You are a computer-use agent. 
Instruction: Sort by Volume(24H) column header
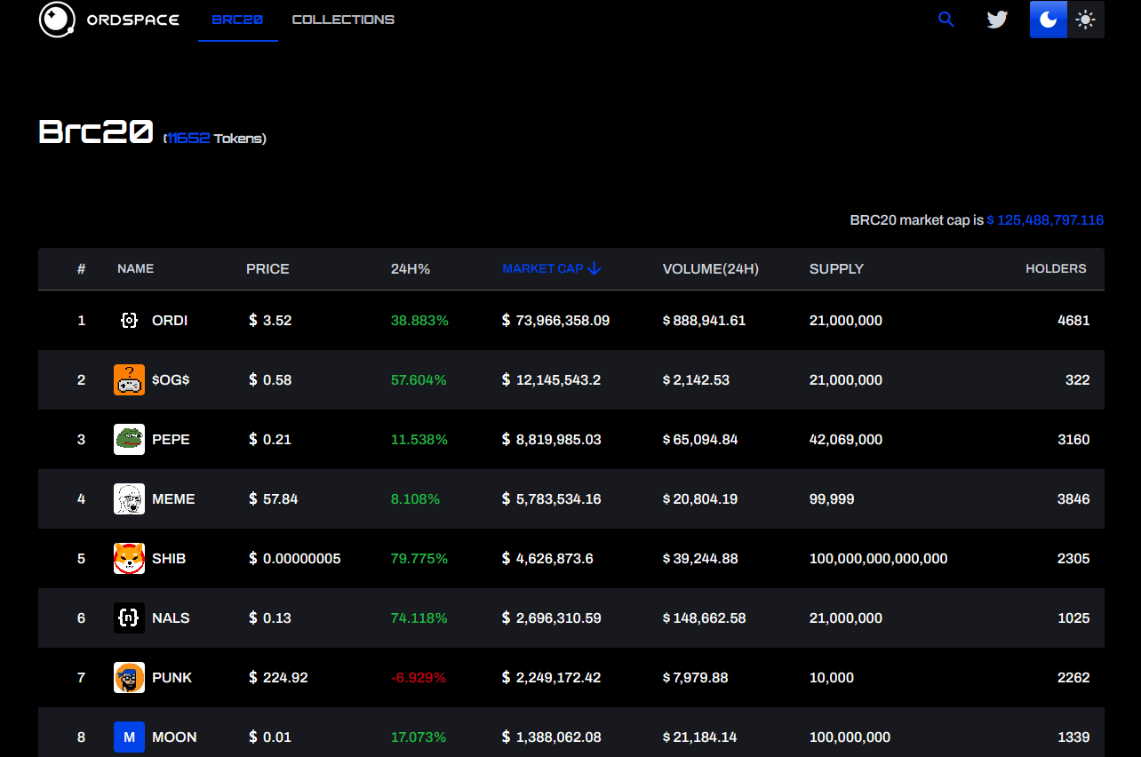click(711, 268)
